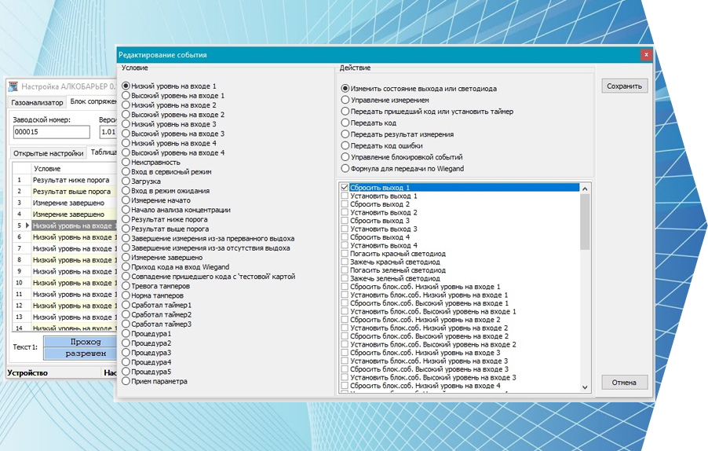Click the action list scroll down arrow

585,387
